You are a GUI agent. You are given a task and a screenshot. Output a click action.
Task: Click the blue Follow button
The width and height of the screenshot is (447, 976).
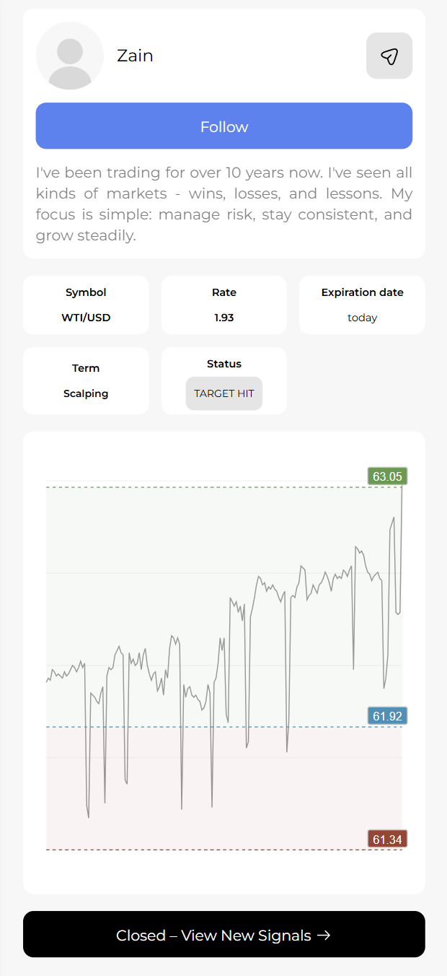[224, 126]
